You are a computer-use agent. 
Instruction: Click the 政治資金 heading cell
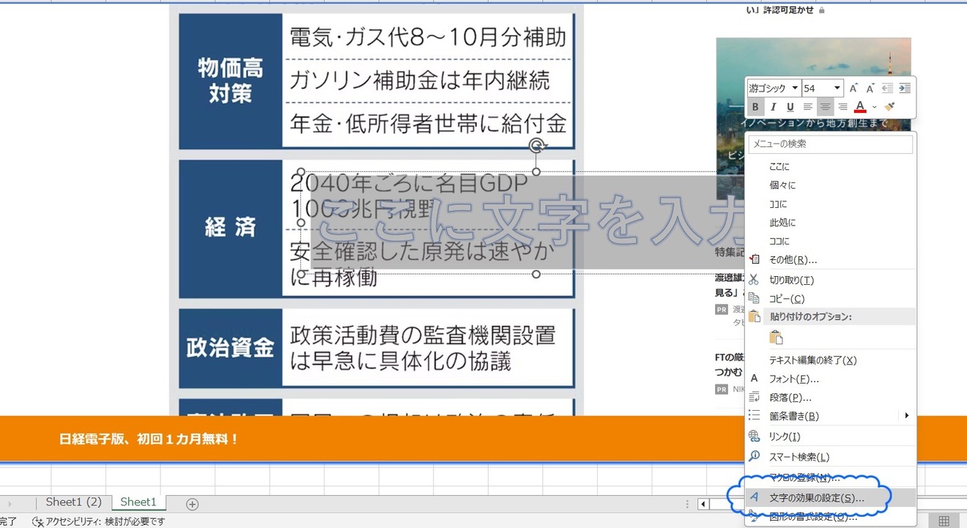click(x=230, y=348)
